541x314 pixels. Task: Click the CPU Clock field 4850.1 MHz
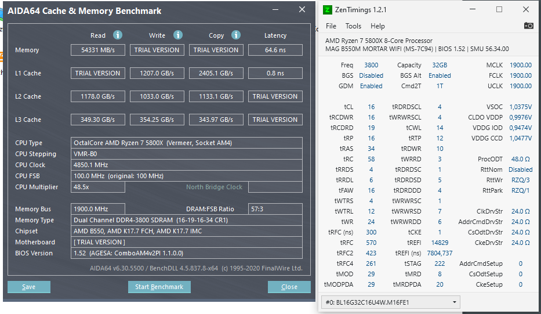[x=187, y=165]
